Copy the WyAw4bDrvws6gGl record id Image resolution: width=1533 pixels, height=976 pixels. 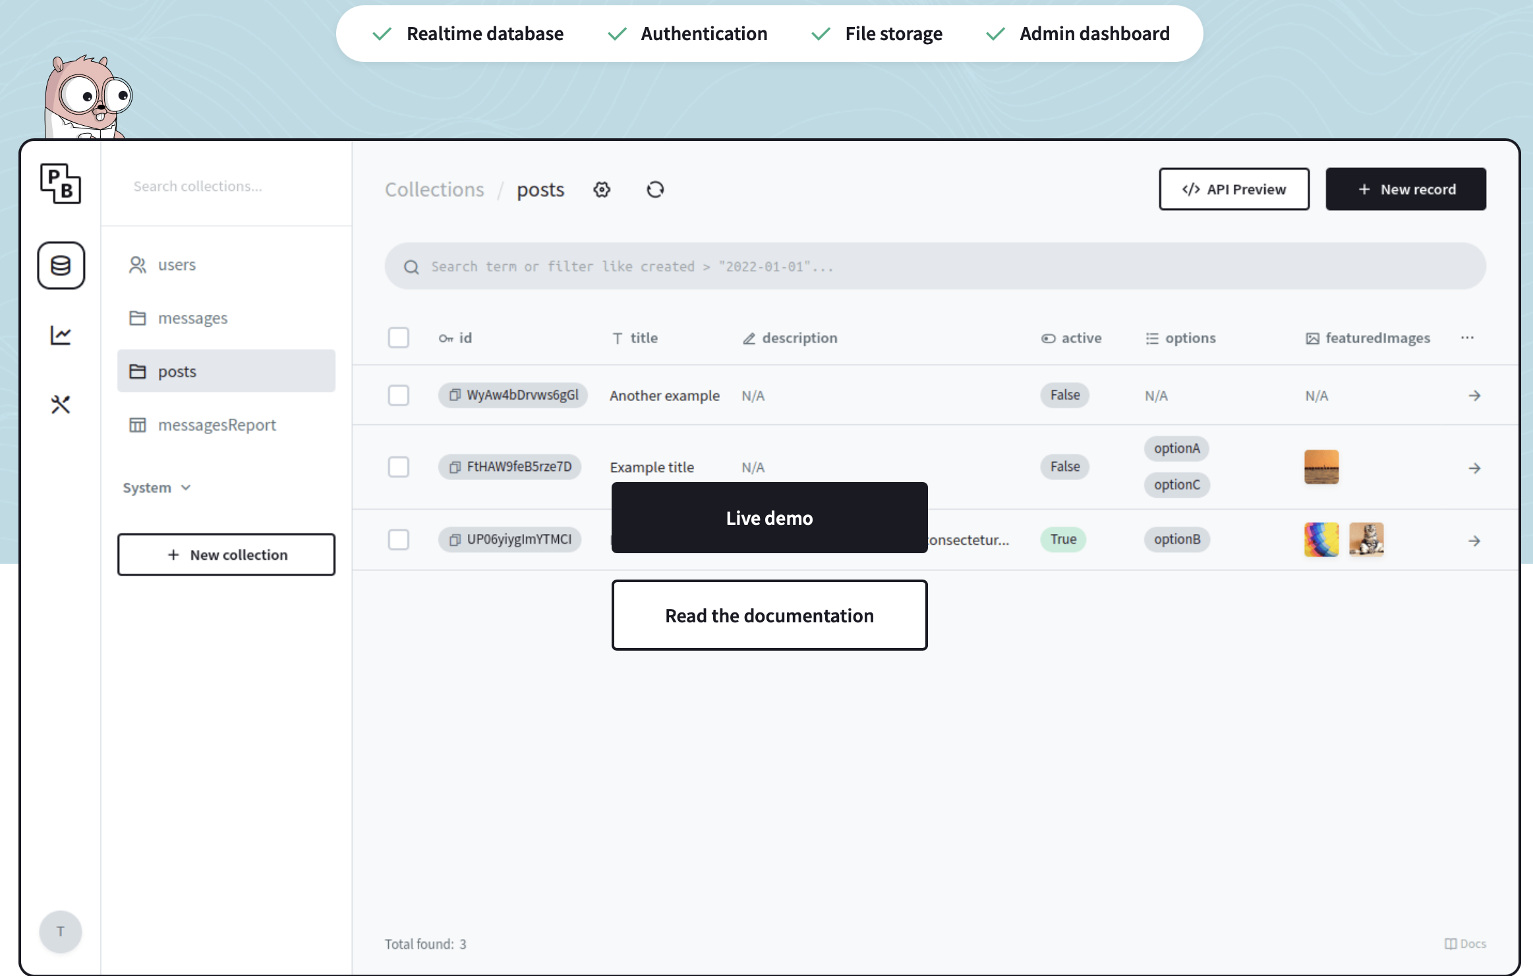click(x=455, y=395)
